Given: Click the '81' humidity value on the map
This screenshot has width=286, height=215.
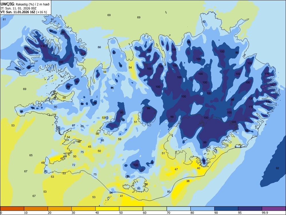Looking at the screenshot, I should (4, 19).
